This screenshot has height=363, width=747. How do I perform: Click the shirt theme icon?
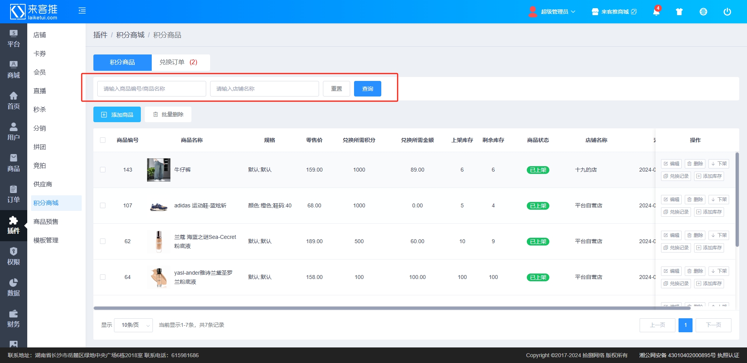(x=679, y=12)
